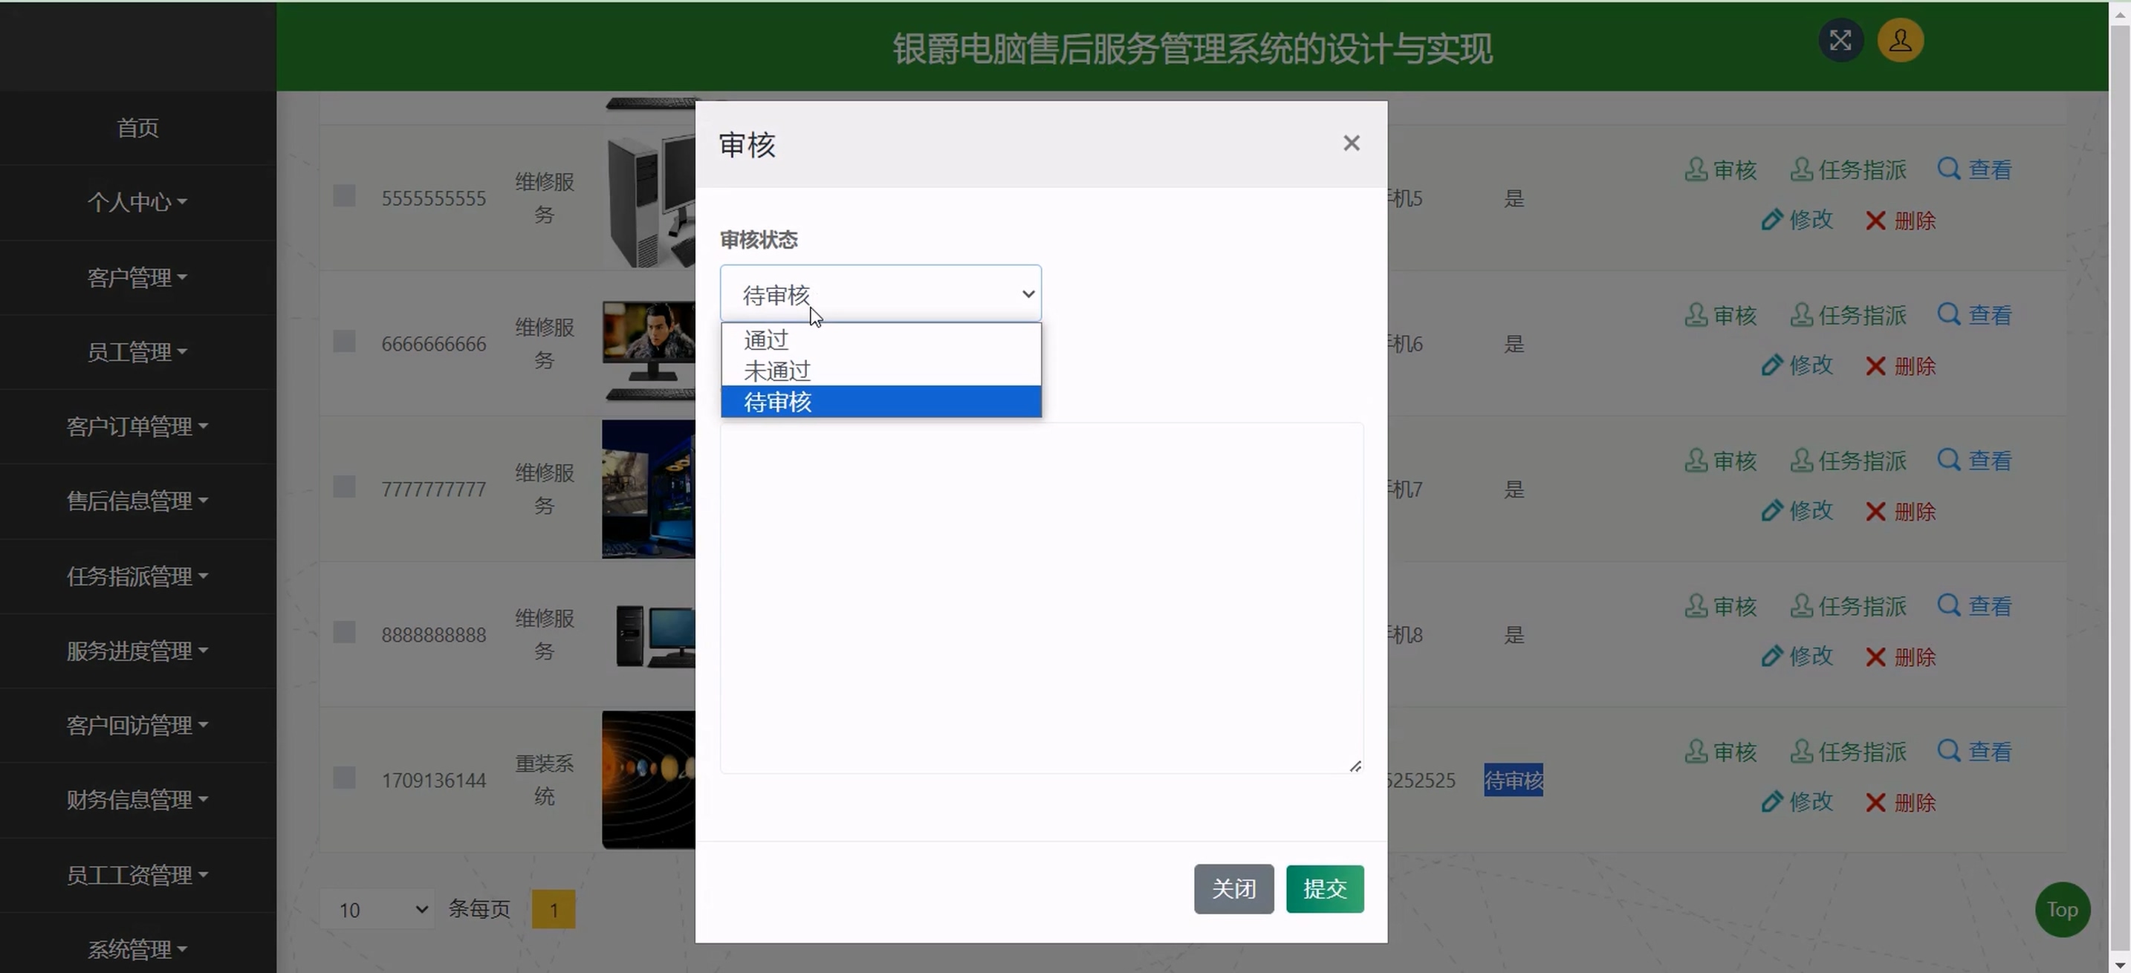The image size is (2131, 973).
Task: Open 员工工资管理 sidebar menu
Action: click(137, 875)
